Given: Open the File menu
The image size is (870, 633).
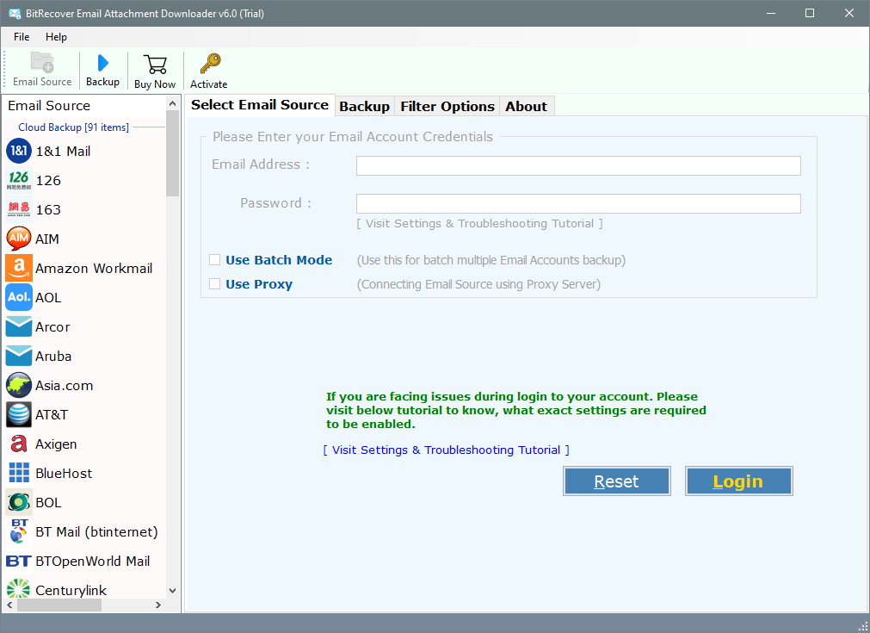Looking at the screenshot, I should click(22, 37).
